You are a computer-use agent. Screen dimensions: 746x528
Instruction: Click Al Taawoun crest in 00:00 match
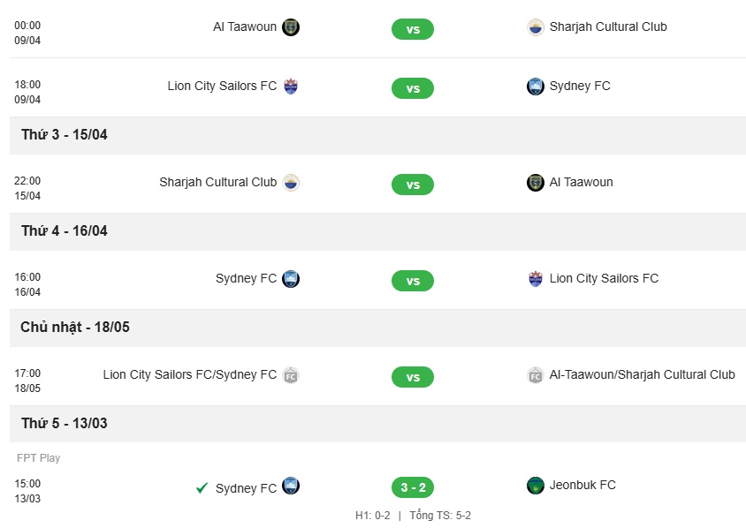point(291,27)
